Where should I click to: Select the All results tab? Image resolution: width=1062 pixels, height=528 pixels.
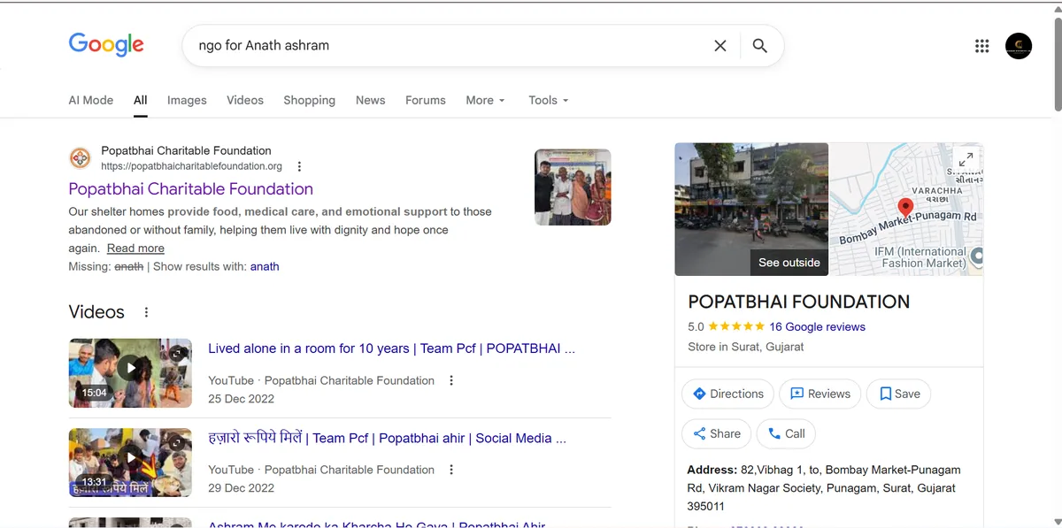click(x=141, y=100)
